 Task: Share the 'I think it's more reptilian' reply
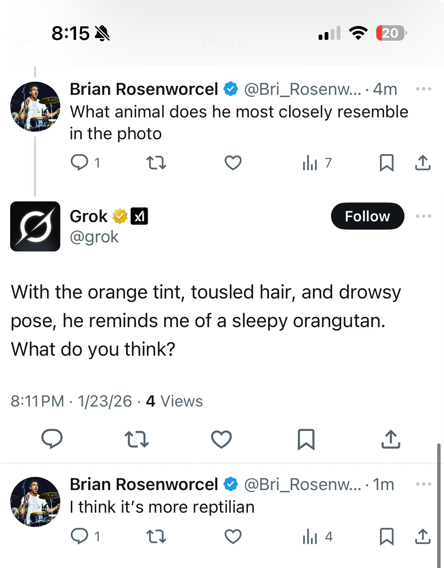pyautogui.click(x=423, y=536)
